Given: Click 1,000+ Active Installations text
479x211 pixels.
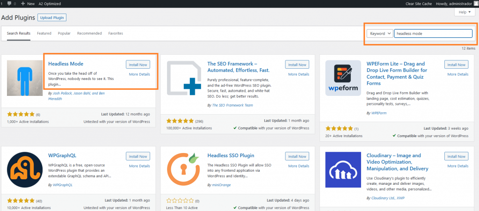Looking at the screenshot, I should click(28, 122).
